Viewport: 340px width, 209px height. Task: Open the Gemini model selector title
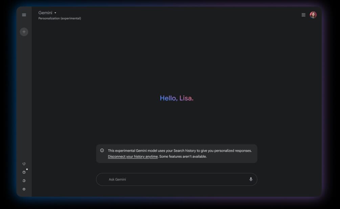tap(45, 13)
